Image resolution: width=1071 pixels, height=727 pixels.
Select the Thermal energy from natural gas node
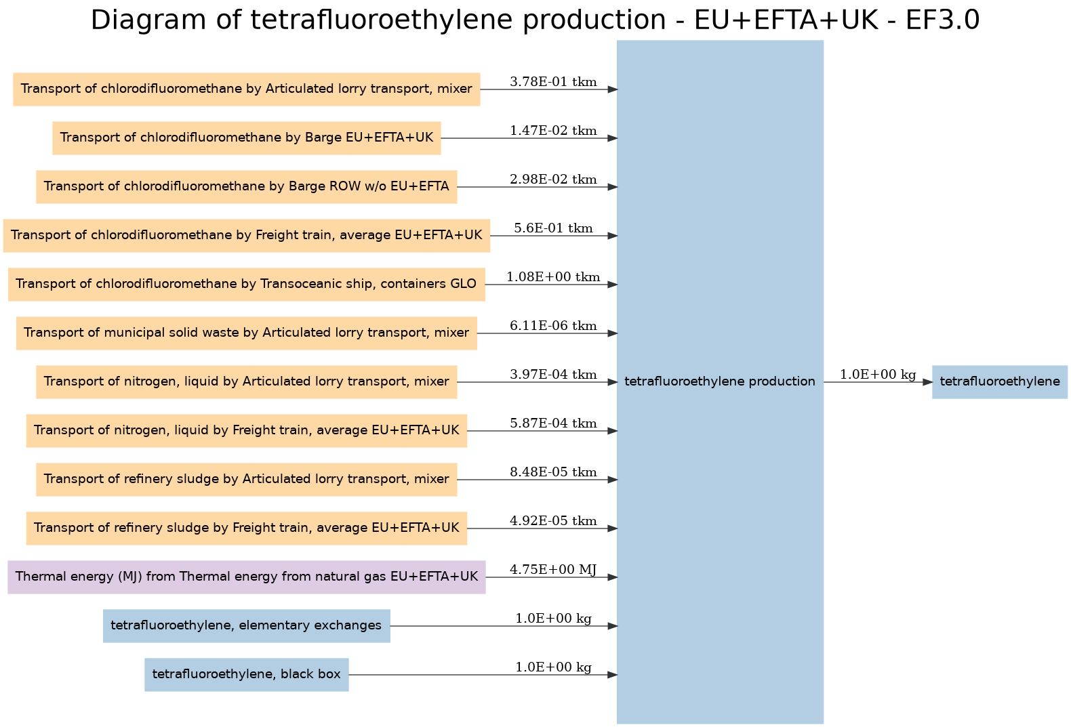click(x=247, y=577)
